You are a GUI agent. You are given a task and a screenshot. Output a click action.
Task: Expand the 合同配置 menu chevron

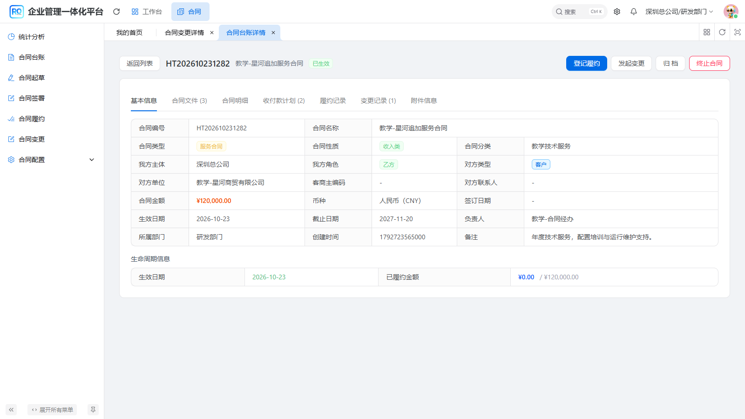(92, 160)
